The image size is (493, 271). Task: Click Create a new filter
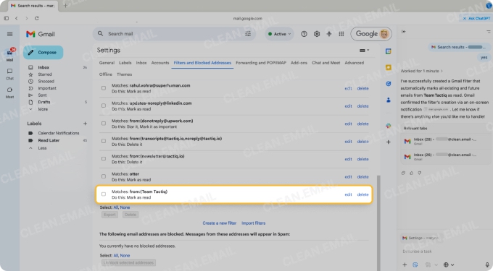point(219,223)
